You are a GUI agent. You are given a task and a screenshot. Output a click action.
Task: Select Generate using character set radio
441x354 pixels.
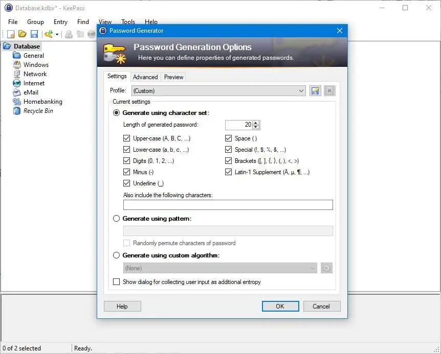[x=116, y=113]
